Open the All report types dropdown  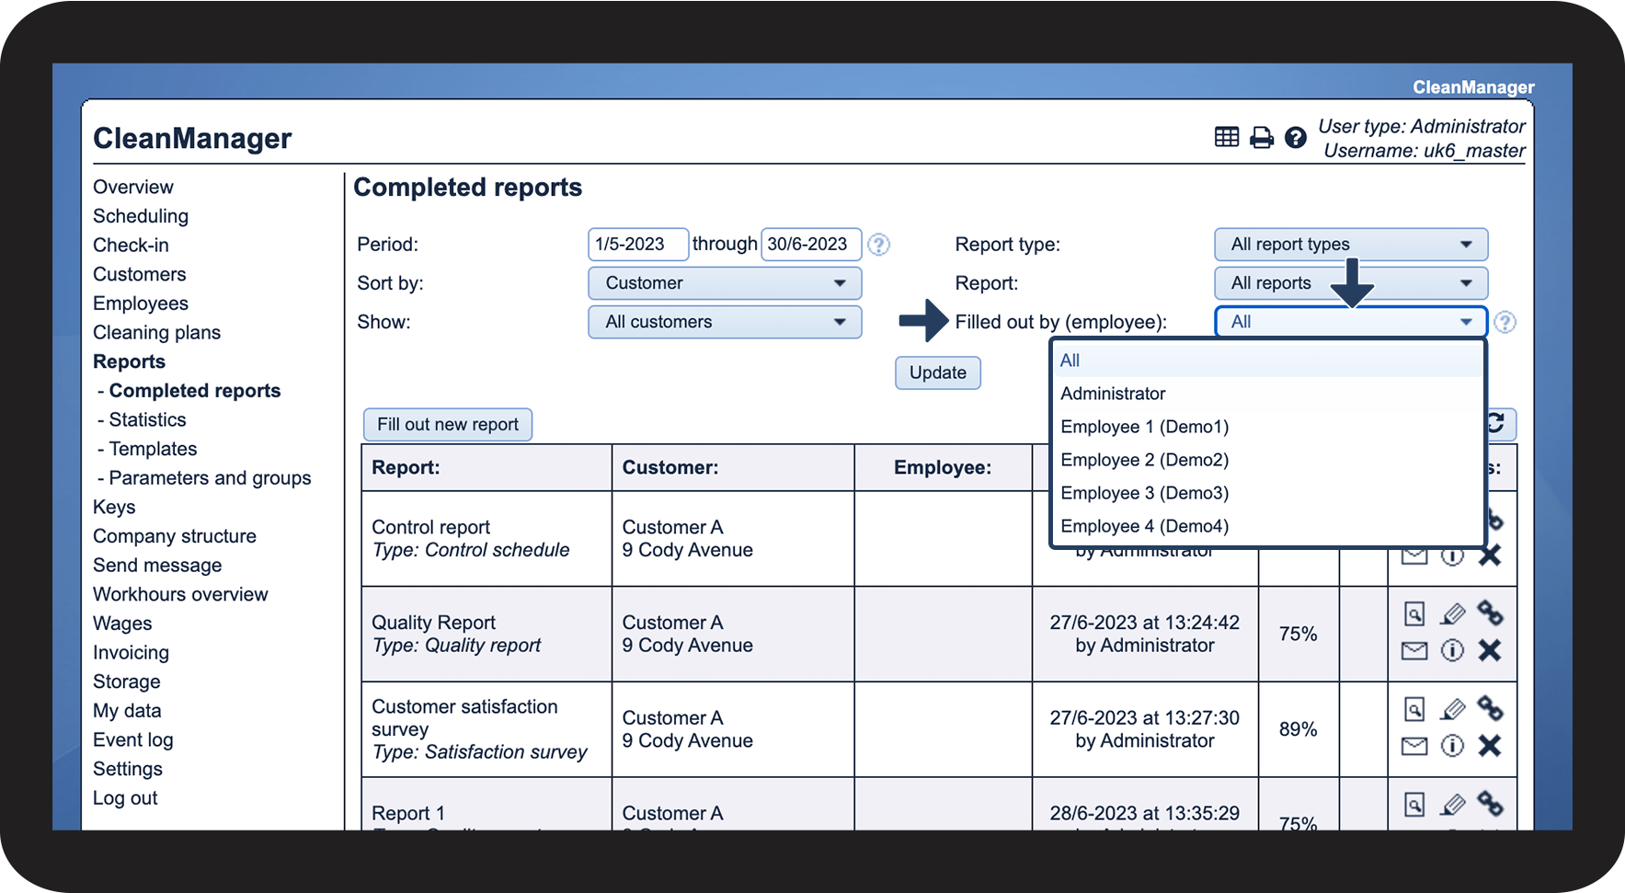[1350, 245]
